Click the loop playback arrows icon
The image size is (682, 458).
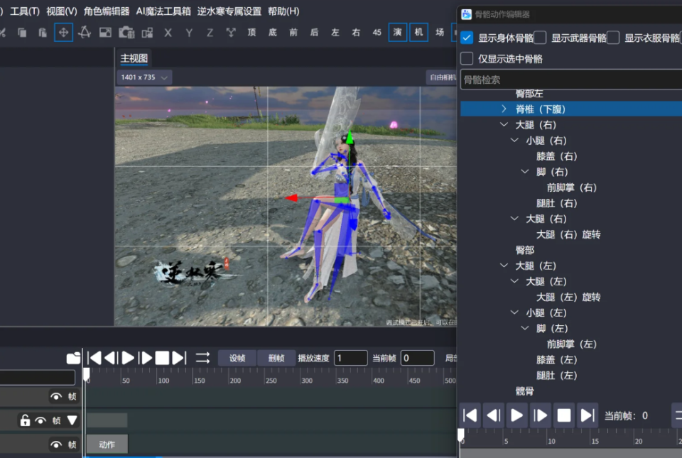click(x=202, y=358)
